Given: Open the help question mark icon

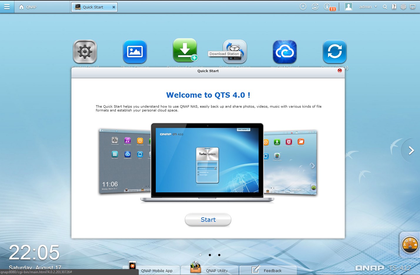Looking at the screenshot, I should click(x=394, y=7).
